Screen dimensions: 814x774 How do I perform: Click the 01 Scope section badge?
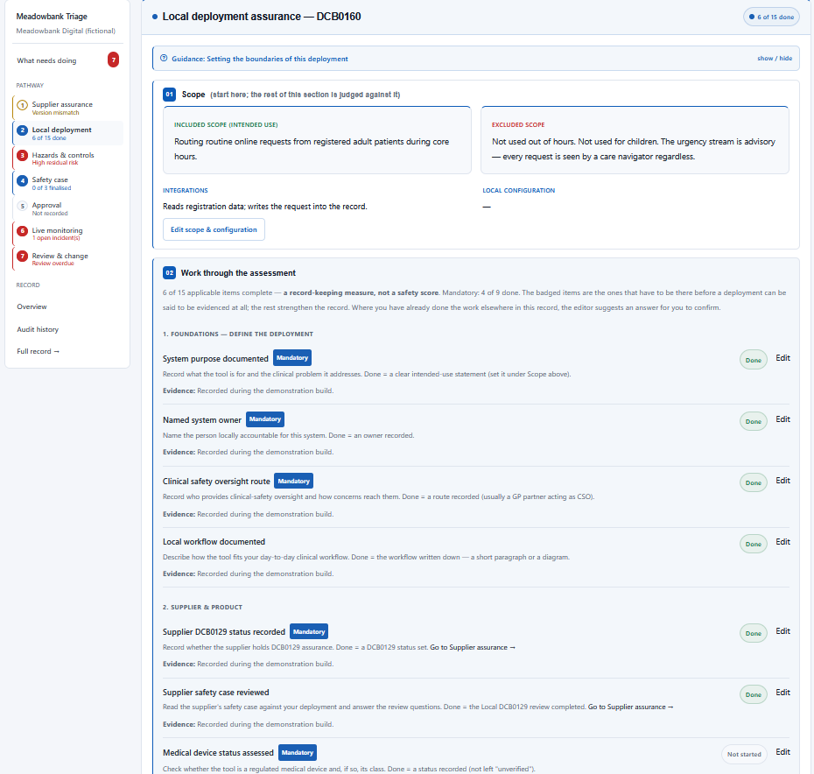169,95
